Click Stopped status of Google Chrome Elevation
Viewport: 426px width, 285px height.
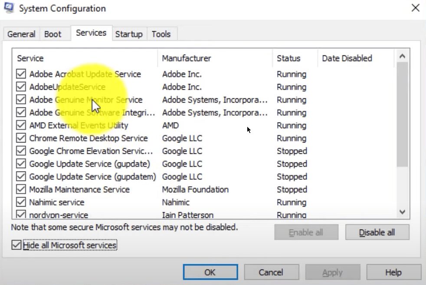(x=292, y=151)
